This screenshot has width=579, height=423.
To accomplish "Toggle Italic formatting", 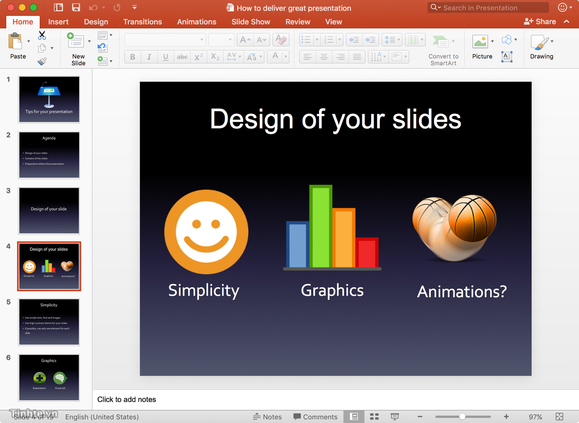I will [149, 57].
